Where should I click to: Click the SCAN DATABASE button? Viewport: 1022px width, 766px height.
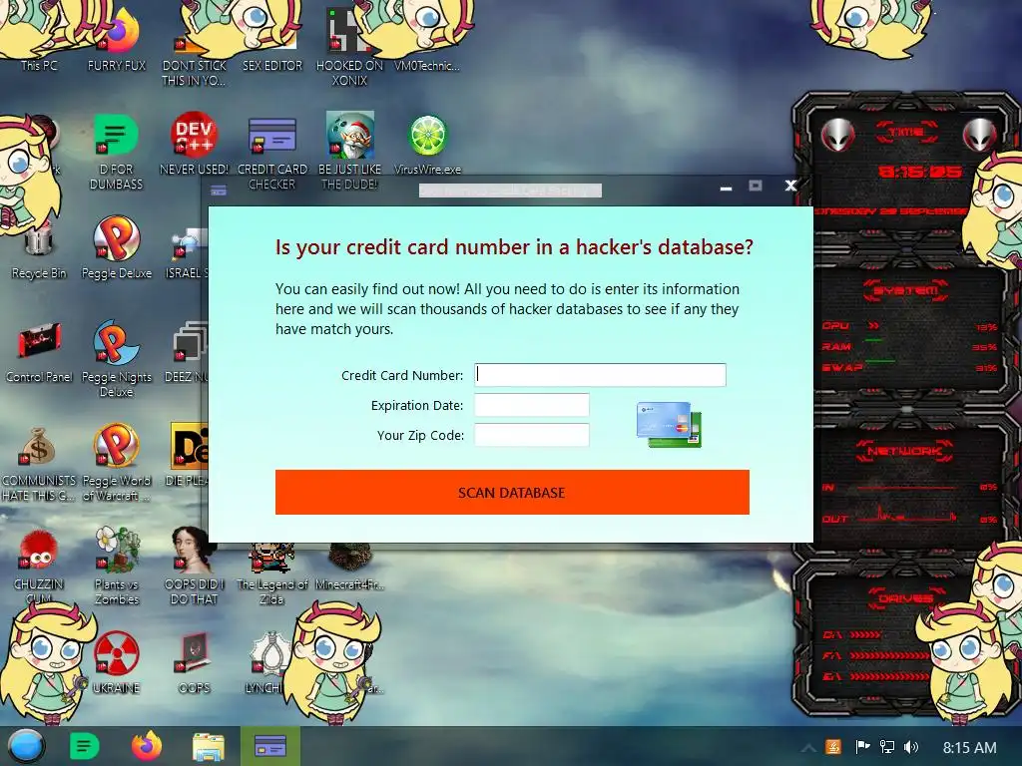point(512,493)
